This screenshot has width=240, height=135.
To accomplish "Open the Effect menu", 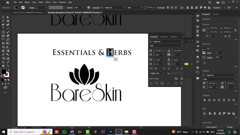I will (48, 2).
